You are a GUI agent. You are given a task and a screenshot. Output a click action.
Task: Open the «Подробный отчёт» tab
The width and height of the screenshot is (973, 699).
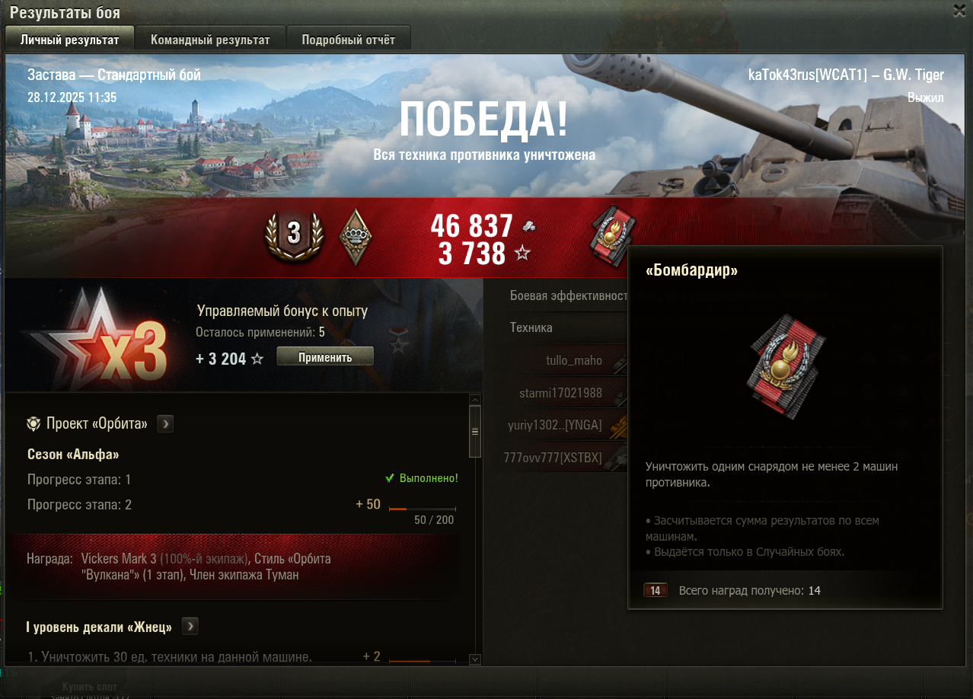click(x=348, y=40)
